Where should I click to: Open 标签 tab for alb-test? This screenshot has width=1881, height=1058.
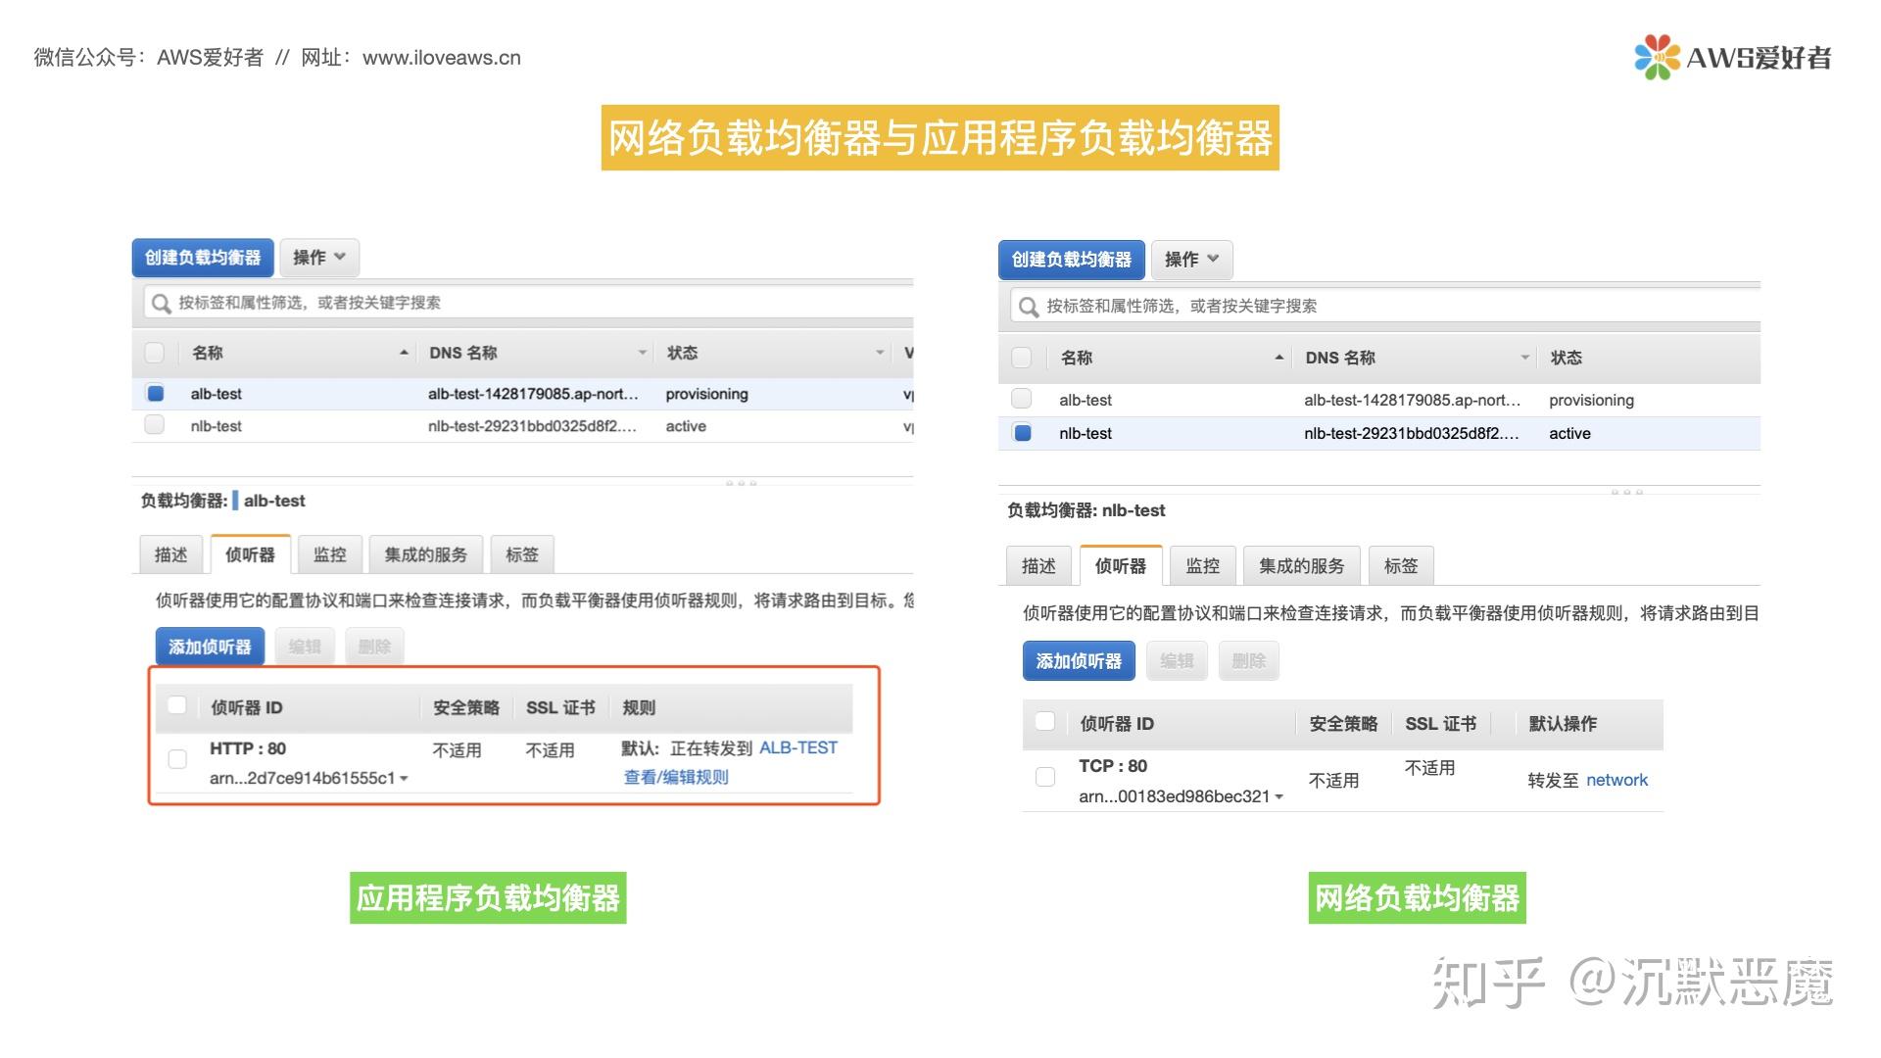tap(522, 555)
